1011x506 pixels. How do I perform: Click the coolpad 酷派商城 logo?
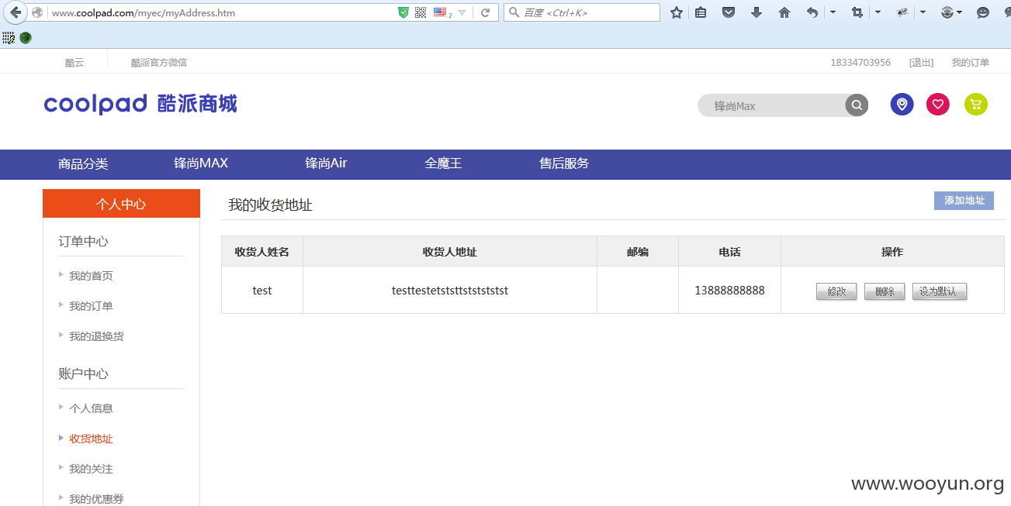coord(140,104)
